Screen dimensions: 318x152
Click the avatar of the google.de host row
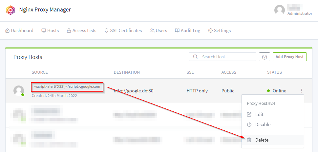point(19,91)
